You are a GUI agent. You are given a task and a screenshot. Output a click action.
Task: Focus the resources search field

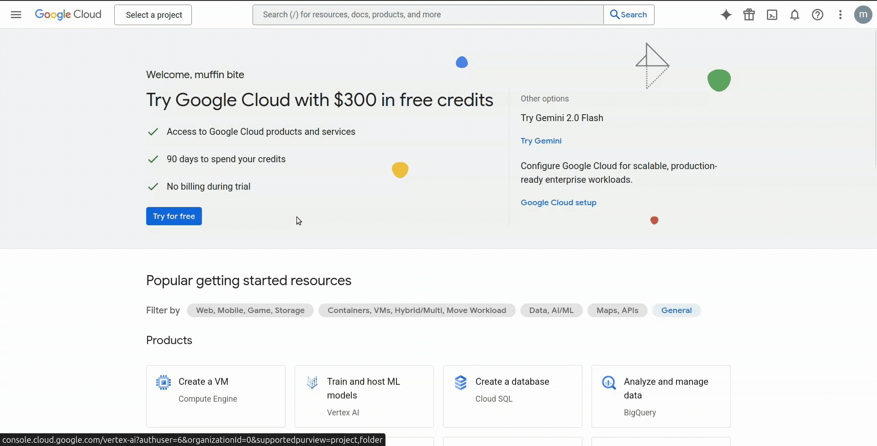pos(428,15)
